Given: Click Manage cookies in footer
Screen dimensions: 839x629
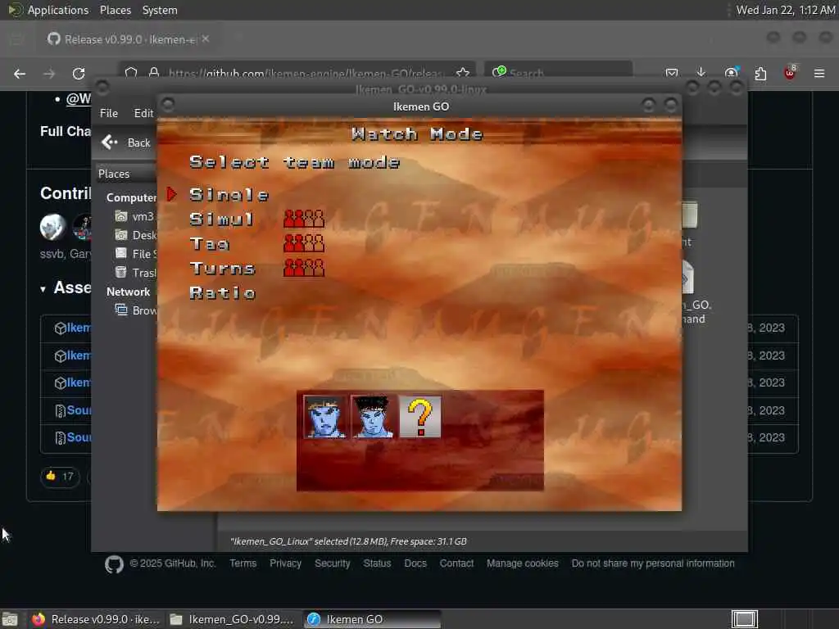Looking at the screenshot, I should pos(522,563).
